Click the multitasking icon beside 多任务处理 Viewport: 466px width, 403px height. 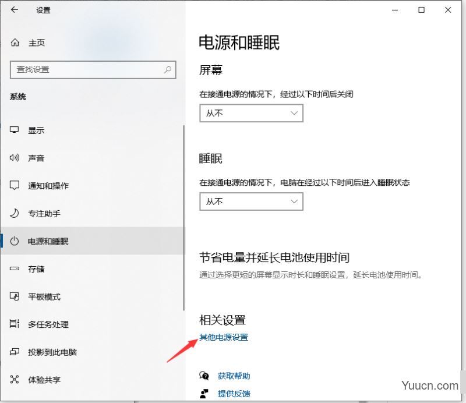click(x=14, y=324)
